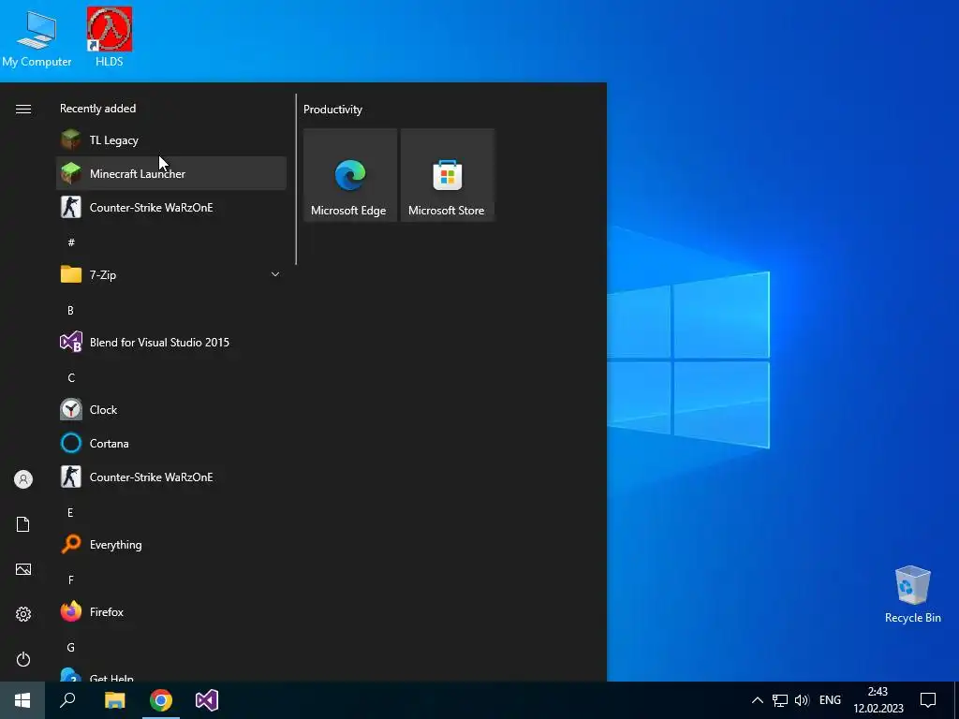
Task: Click the Microsoft Edge tile
Action: click(350, 175)
